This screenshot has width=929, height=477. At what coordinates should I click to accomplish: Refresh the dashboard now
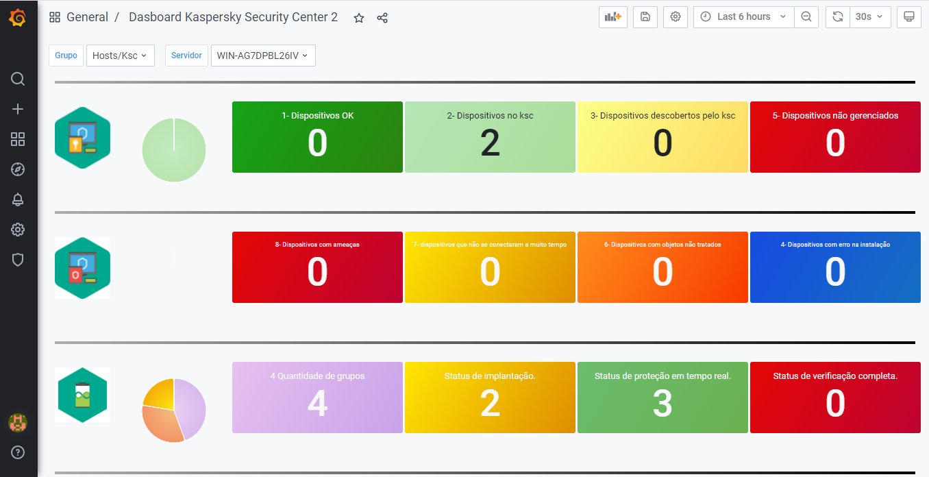pyautogui.click(x=837, y=16)
